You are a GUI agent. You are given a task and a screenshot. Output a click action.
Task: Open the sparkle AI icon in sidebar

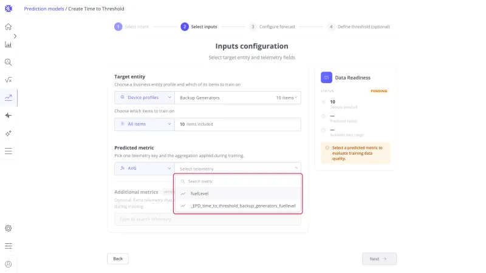pyautogui.click(x=9, y=133)
